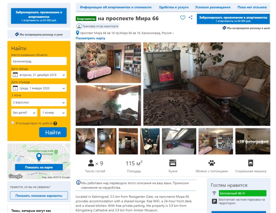
Task: Open the Условия размещения tab
Action: 213,7
